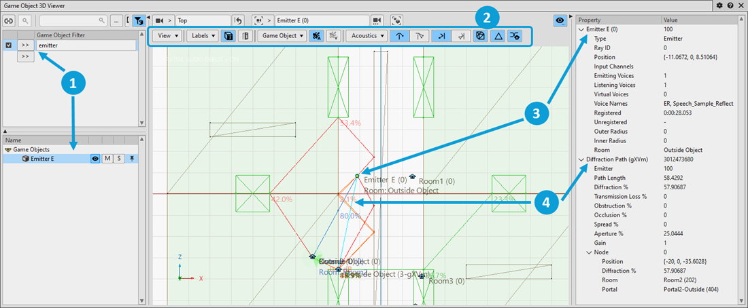The width and height of the screenshot is (748, 308).
Task: Click the triangle geometry icon in acoustics toolbar
Action: pyautogui.click(x=498, y=35)
